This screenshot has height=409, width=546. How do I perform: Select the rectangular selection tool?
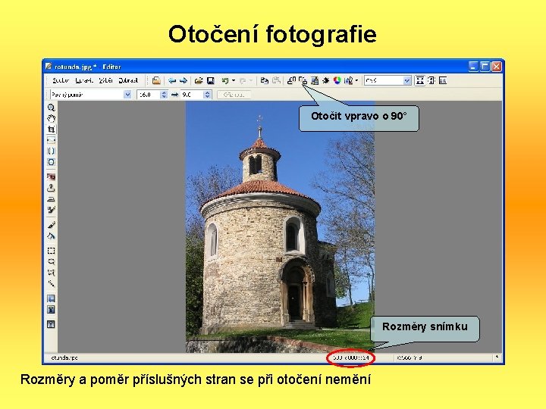click(52, 251)
